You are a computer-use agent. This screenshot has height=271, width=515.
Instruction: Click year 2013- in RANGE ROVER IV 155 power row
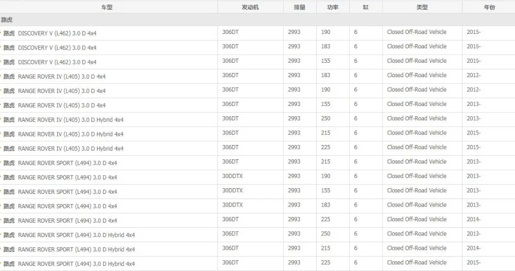pos(474,104)
